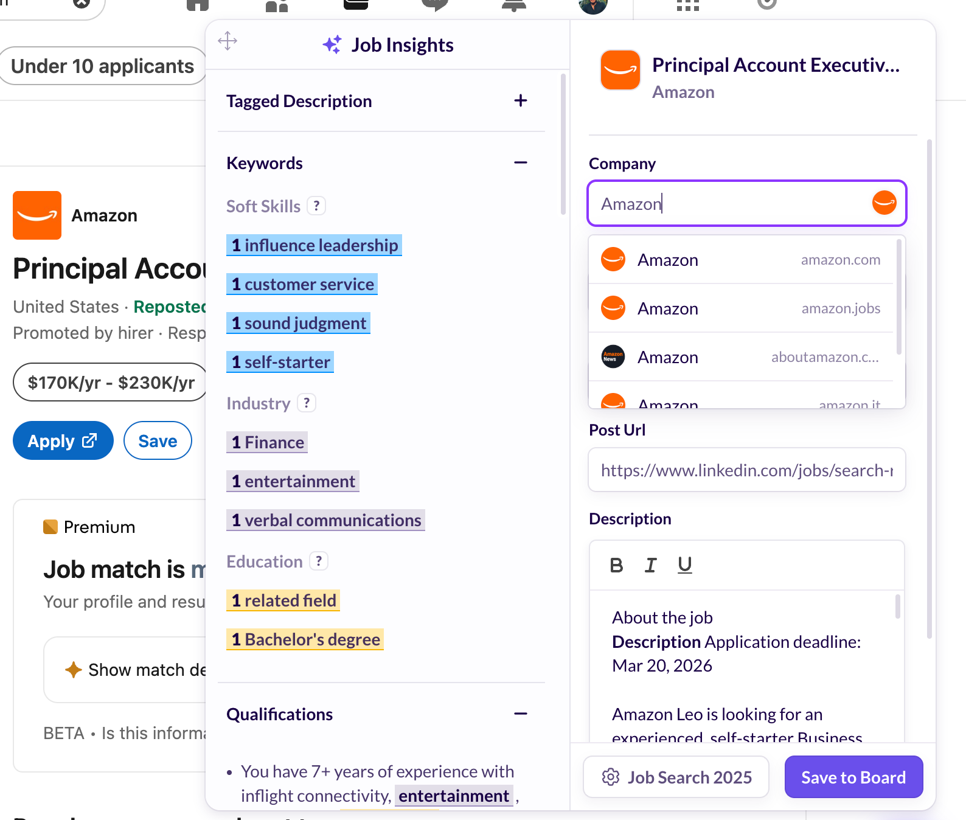Click the Education help question mark
966x820 pixels.
click(319, 561)
